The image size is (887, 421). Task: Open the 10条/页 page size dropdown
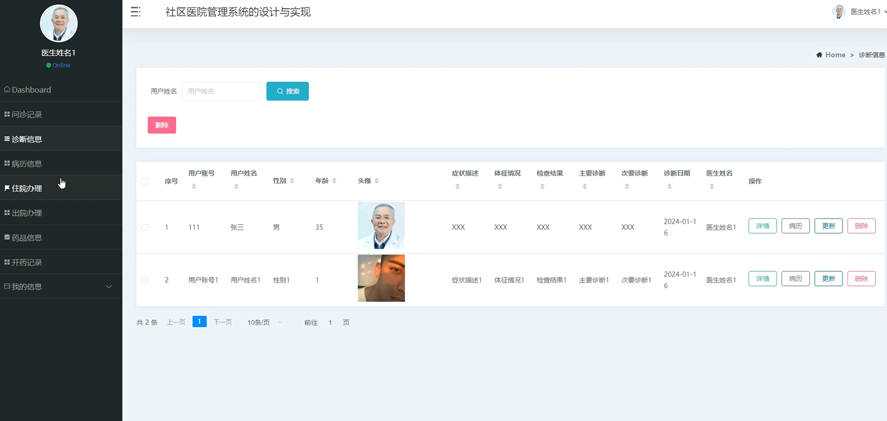(265, 323)
